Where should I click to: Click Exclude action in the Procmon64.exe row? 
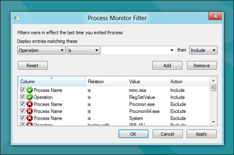pos(178,111)
